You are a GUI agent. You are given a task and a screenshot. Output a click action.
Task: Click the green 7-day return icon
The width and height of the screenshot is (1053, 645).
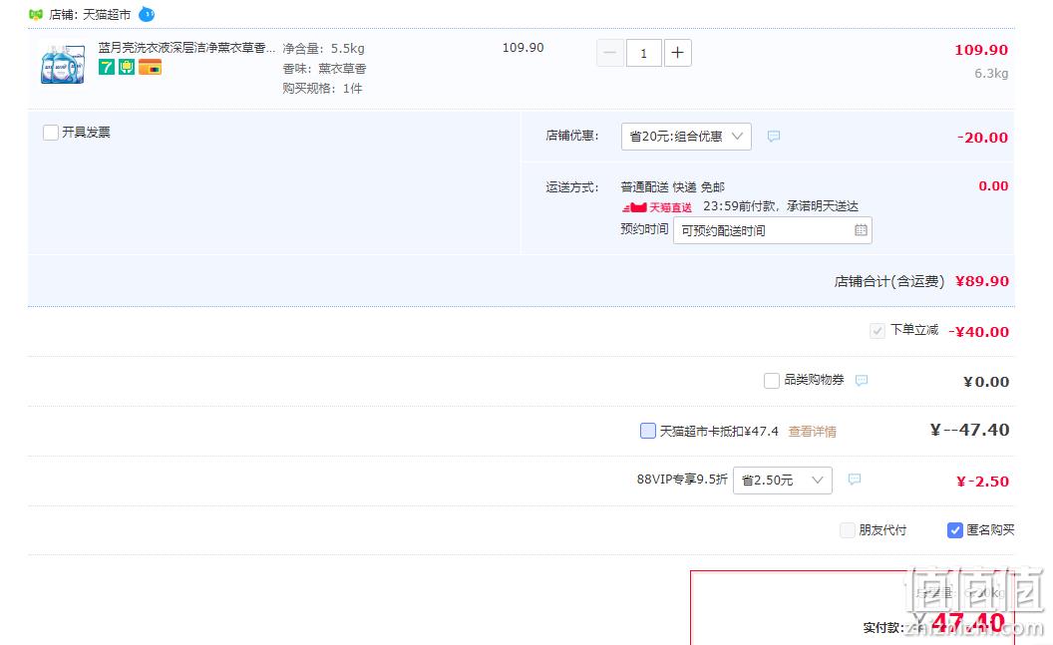coord(106,67)
